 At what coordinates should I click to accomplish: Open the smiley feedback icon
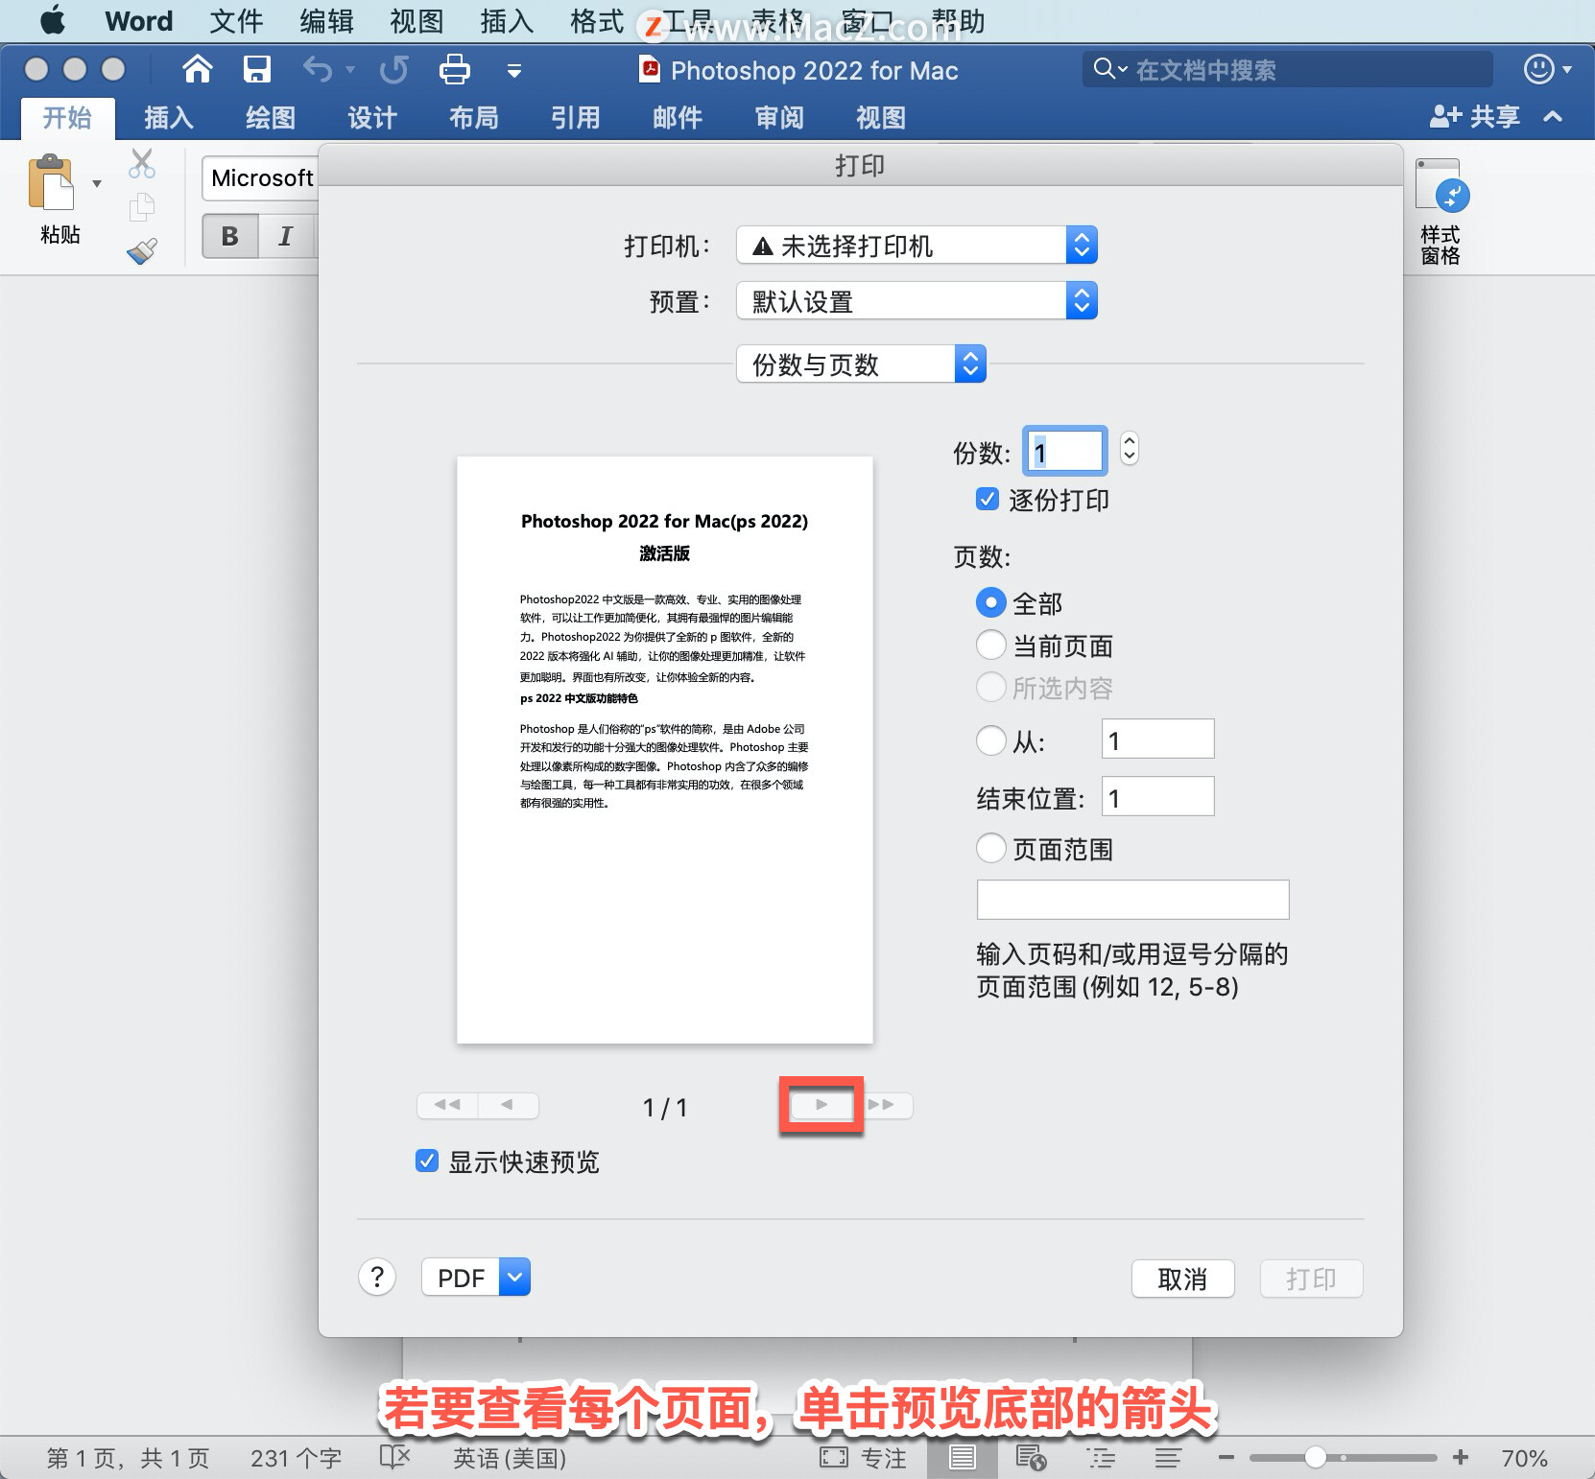click(1539, 69)
